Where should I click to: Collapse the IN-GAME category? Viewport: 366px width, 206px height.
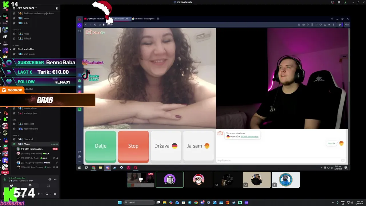[17, 45]
